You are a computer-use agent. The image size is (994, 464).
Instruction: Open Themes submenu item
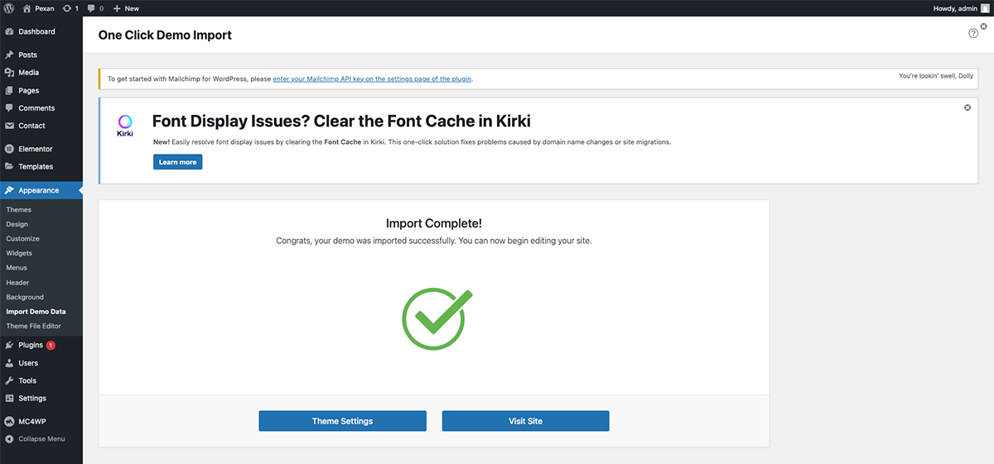pos(18,210)
